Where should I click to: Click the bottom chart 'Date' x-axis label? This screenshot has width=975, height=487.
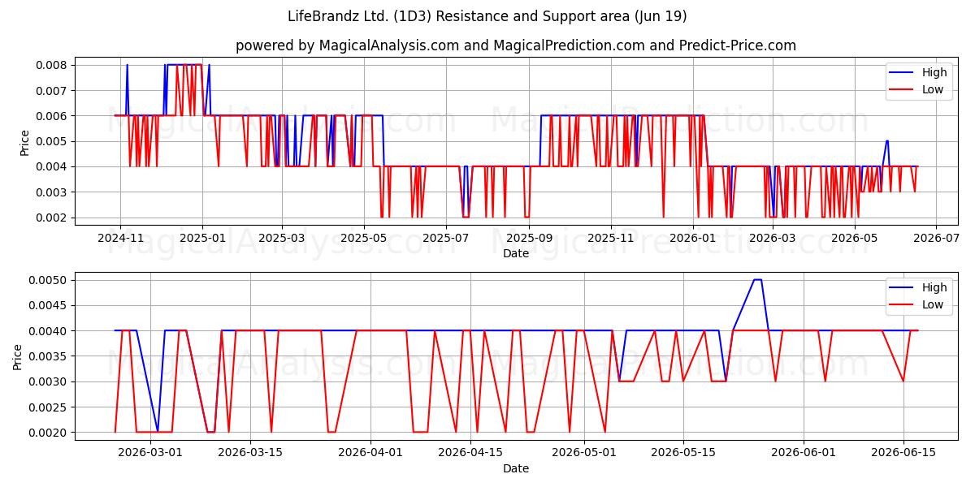click(516, 468)
